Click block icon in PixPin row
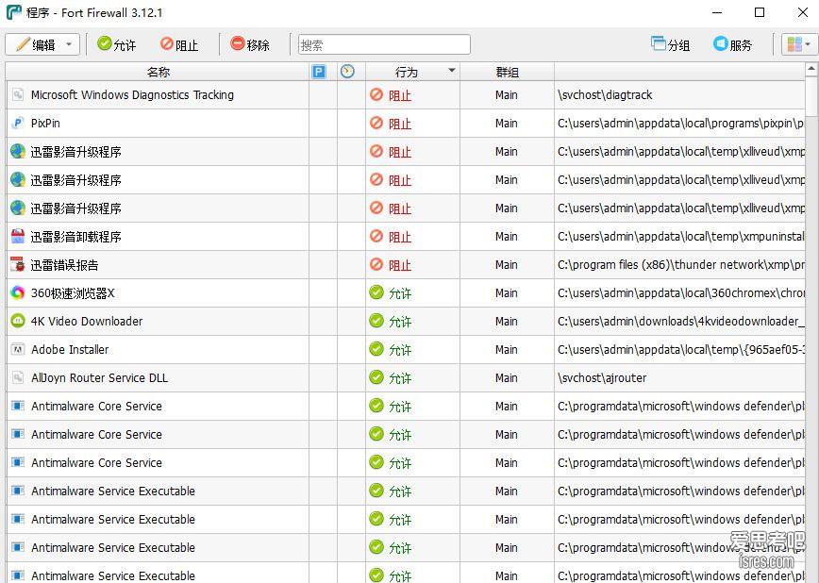The width and height of the screenshot is (819, 583). [x=376, y=123]
